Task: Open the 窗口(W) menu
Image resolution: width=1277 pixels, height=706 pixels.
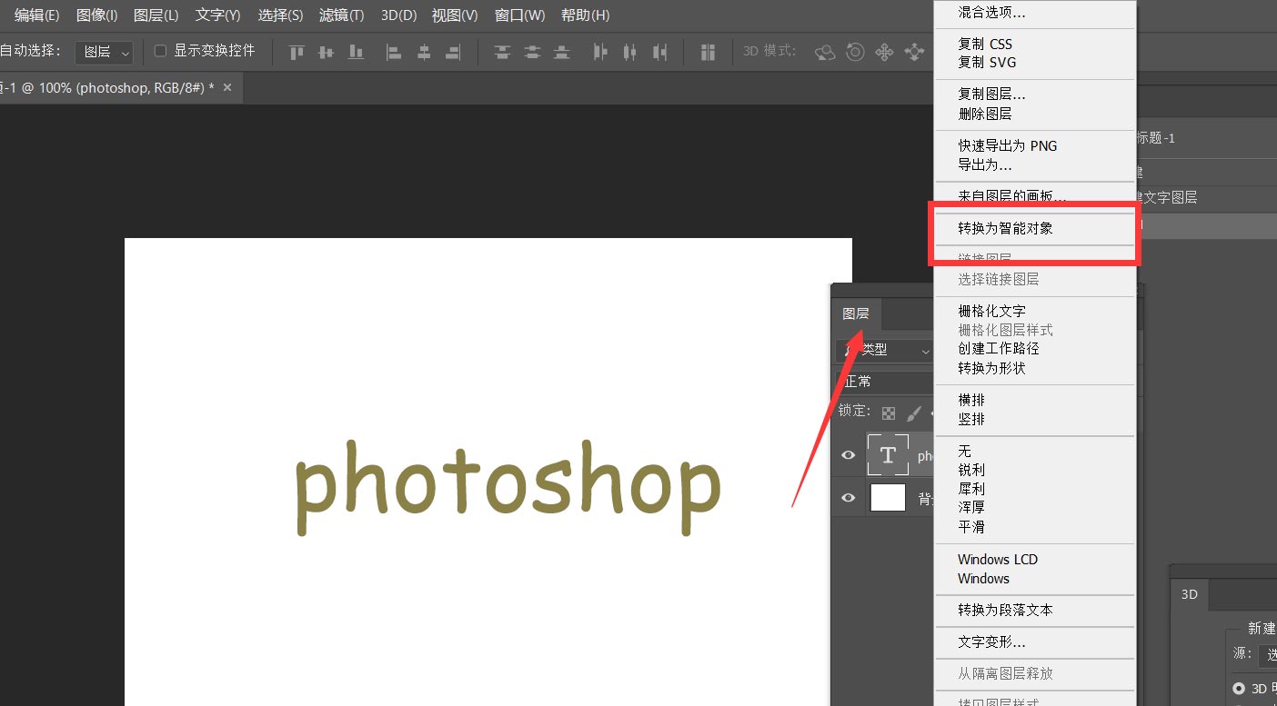Action: [520, 15]
